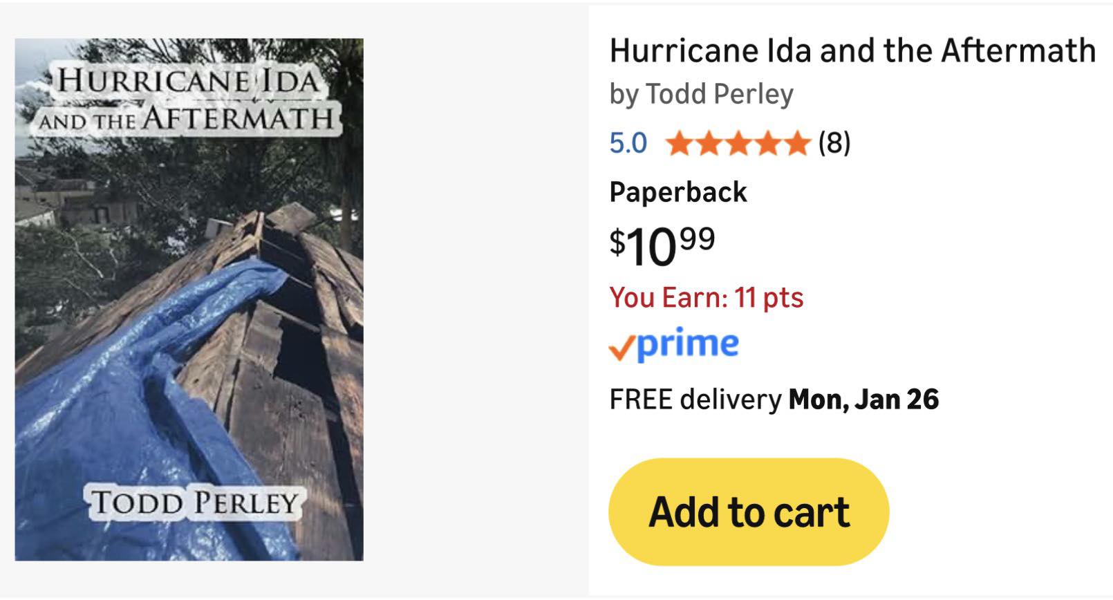Select the Paperback format label
This screenshot has height=600, width=1113.
(x=677, y=192)
